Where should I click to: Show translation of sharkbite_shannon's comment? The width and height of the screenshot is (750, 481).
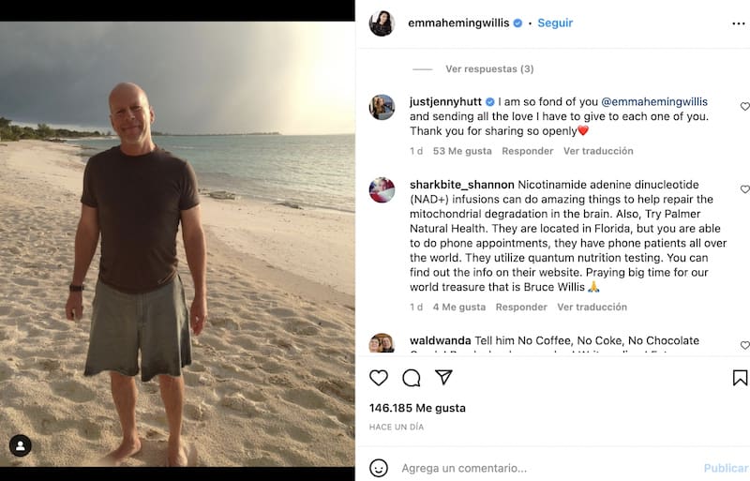click(592, 308)
